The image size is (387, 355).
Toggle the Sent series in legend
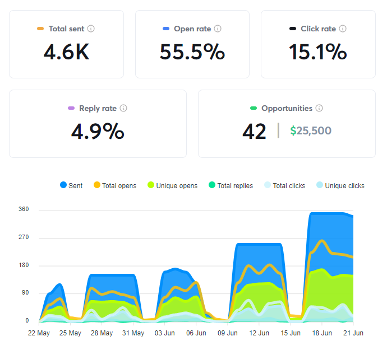[71, 185]
